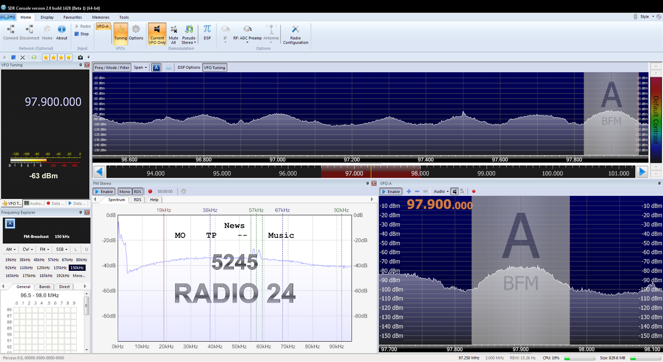The image size is (663, 362).
Task: Open the Span dropdown
Action: pos(140,67)
